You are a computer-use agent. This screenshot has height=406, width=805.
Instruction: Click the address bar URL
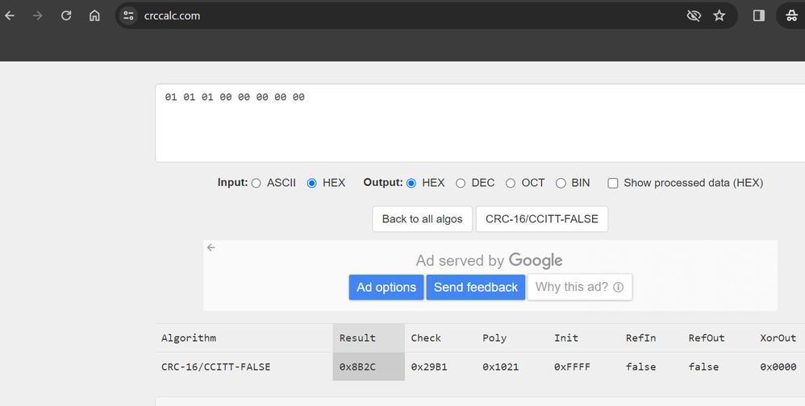click(172, 15)
